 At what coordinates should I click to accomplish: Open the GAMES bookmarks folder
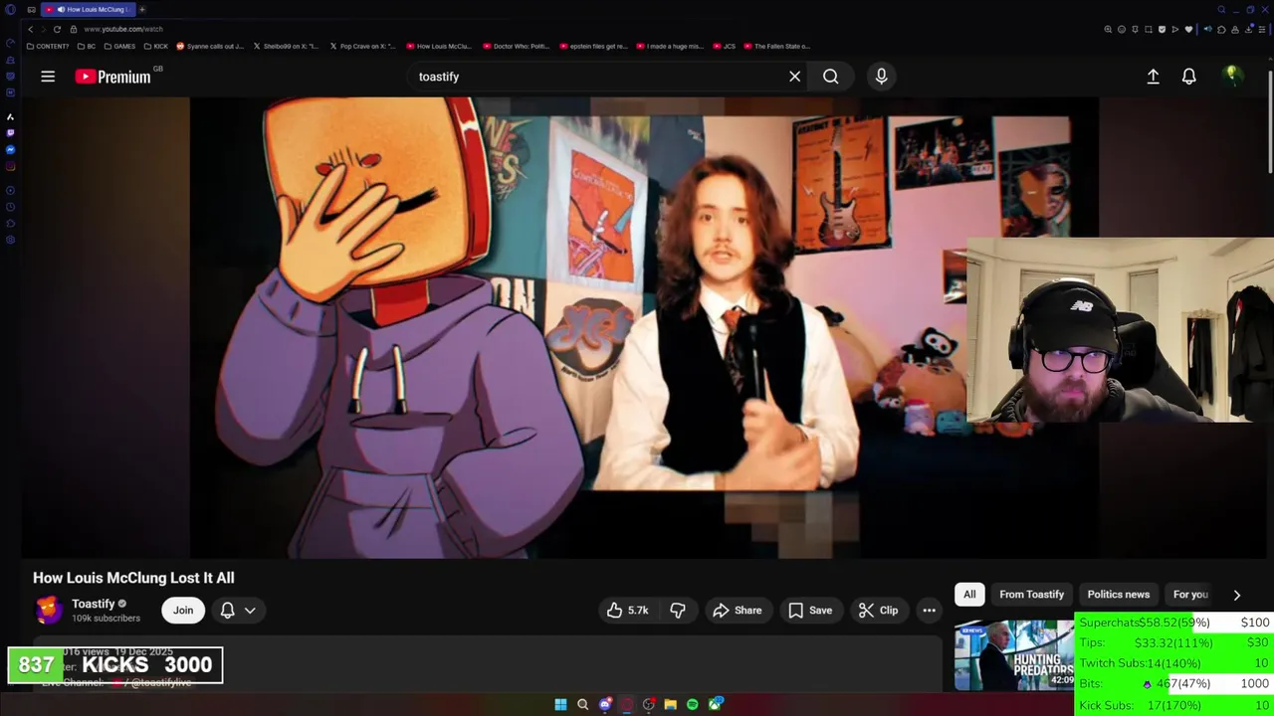click(x=119, y=46)
